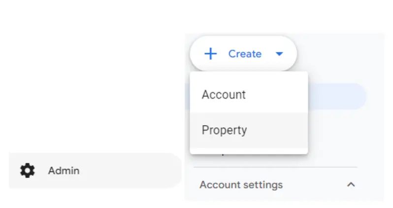Click the Create label text
The width and height of the screenshot is (393, 208).
click(x=245, y=54)
